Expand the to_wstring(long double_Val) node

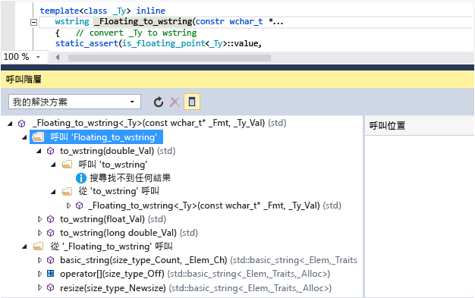pos(39,233)
